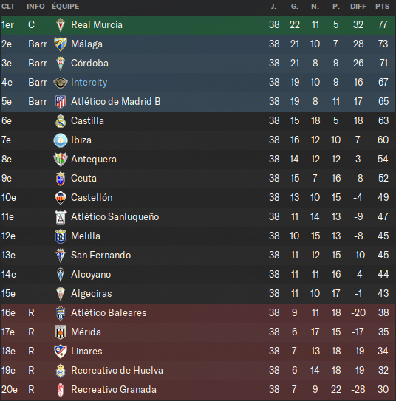The height and width of the screenshot is (401, 396).
Task: Select the Recreativo Granada row
Action: 198,389
